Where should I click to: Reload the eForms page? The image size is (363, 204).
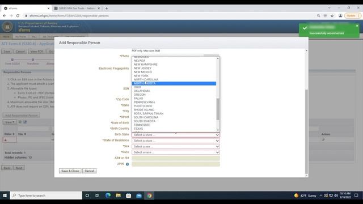(18, 16)
